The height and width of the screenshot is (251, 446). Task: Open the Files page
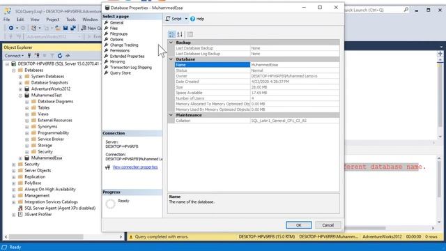point(114,28)
